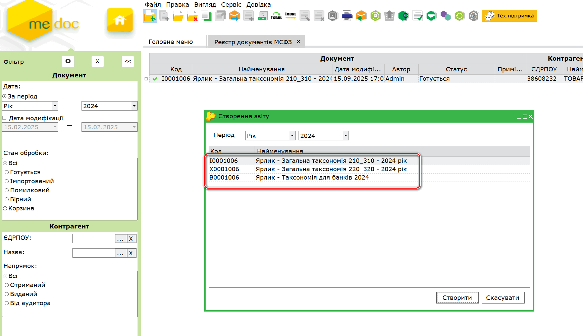Select the Готується status radio button
583x336 pixels.
pos(7,172)
